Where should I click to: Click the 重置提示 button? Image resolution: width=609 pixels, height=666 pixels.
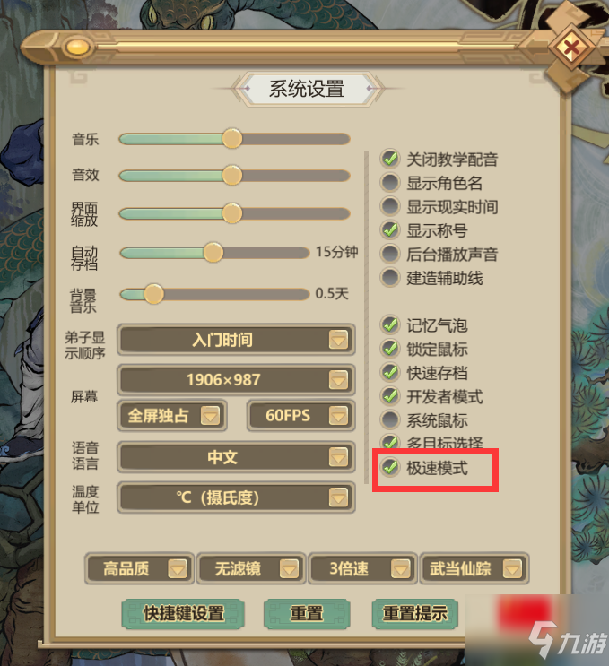point(414,613)
